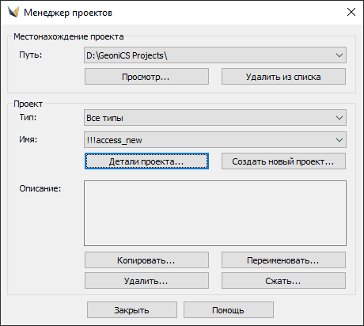This screenshot has height=326, width=364.
Task: Click Удалить из списка button
Action: tap(283, 77)
